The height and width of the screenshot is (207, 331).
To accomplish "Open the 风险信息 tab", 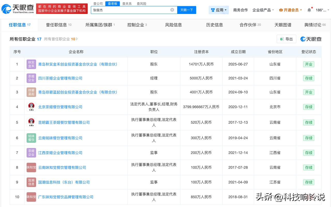I will (x=173, y=25).
